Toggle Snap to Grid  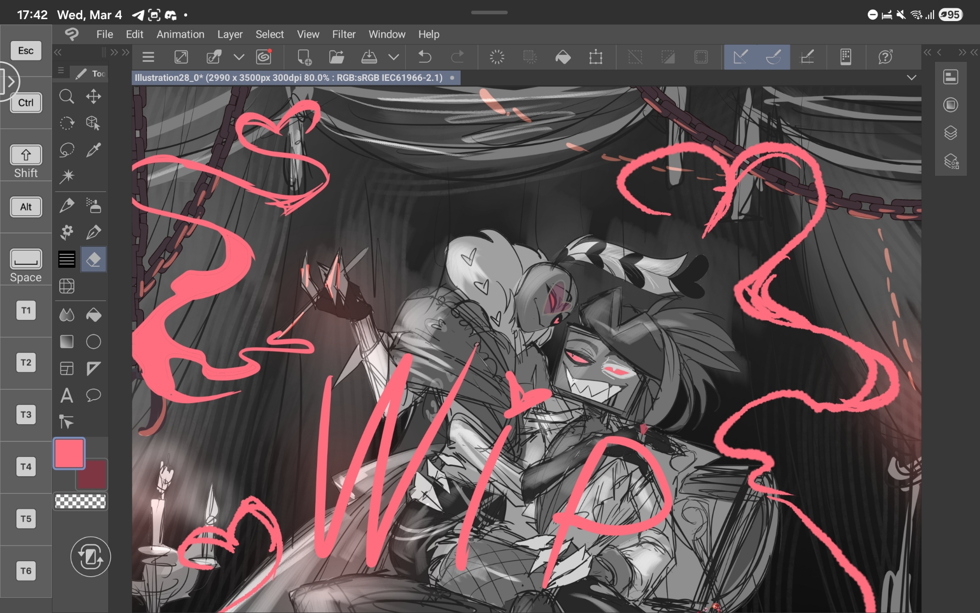(x=807, y=57)
